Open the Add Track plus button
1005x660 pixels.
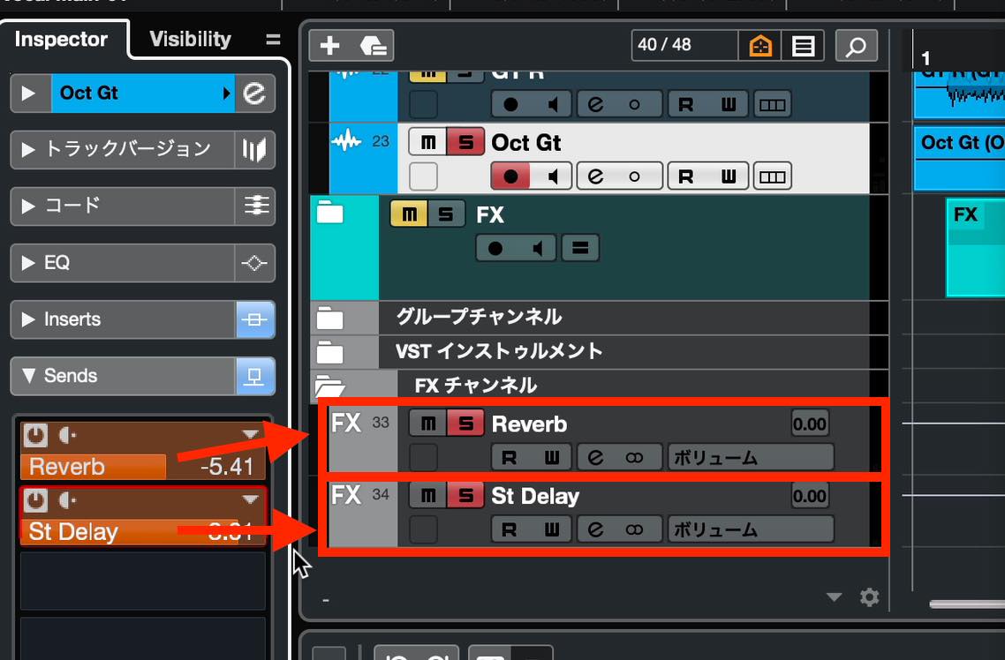(329, 46)
